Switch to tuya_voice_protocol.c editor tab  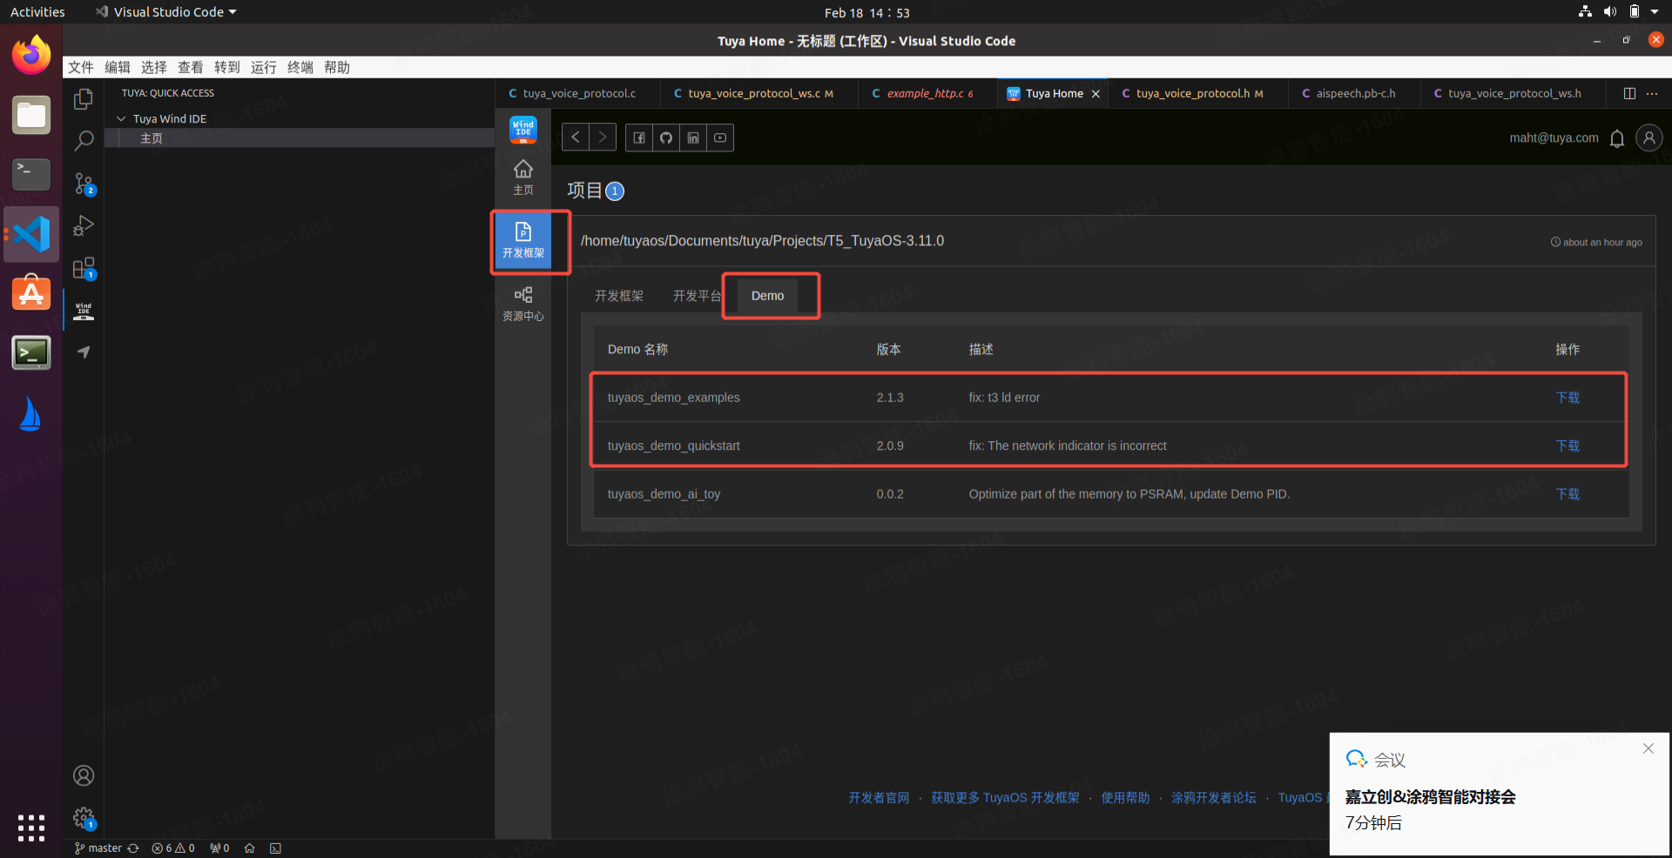[577, 93]
